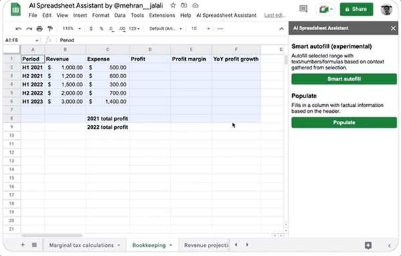
Task: Add a new sheet with plus icon
Action: pos(23,245)
